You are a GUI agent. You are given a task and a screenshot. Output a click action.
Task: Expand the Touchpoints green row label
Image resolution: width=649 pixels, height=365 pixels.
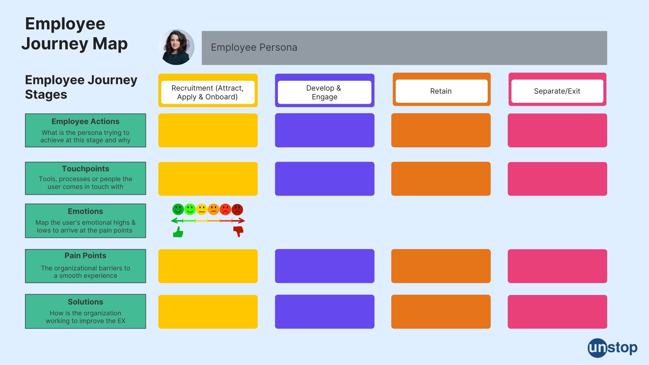[x=85, y=177]
